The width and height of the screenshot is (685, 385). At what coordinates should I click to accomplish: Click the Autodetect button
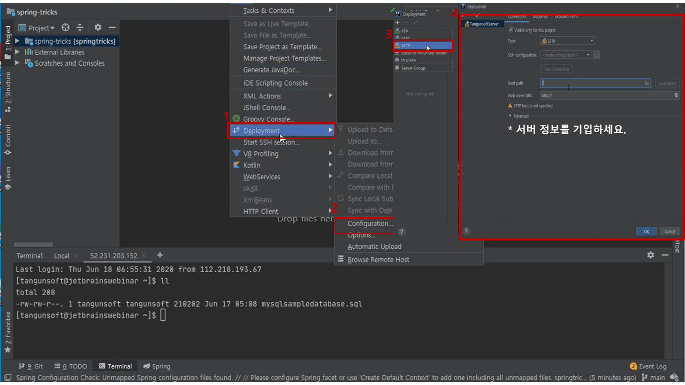(667, 83)
